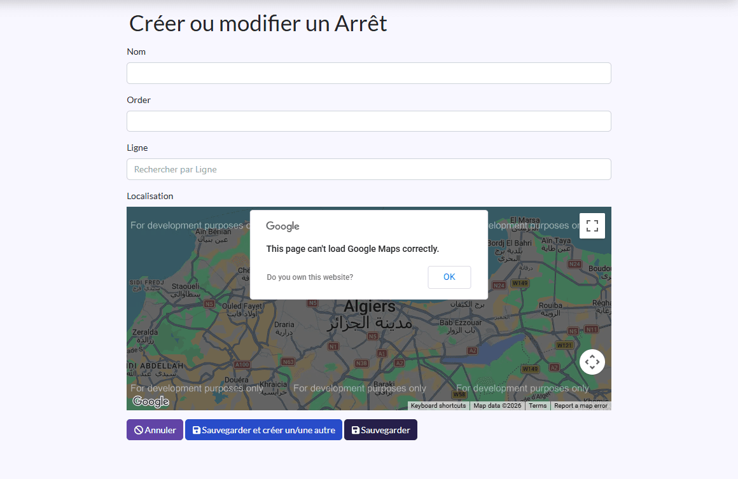Click the Ligne field label
Viewport: 738px width, 479px height.
(137, 148)
